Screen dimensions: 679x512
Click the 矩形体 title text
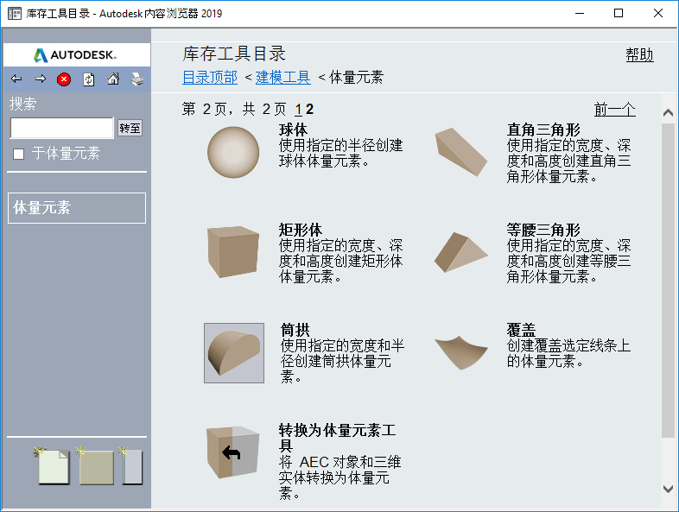tap(300, 230)
